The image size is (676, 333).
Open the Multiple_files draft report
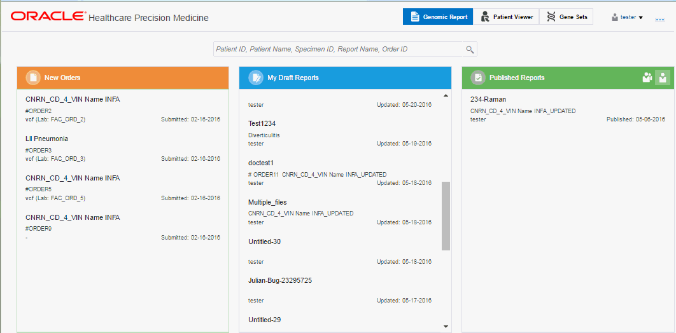[340, 212]
